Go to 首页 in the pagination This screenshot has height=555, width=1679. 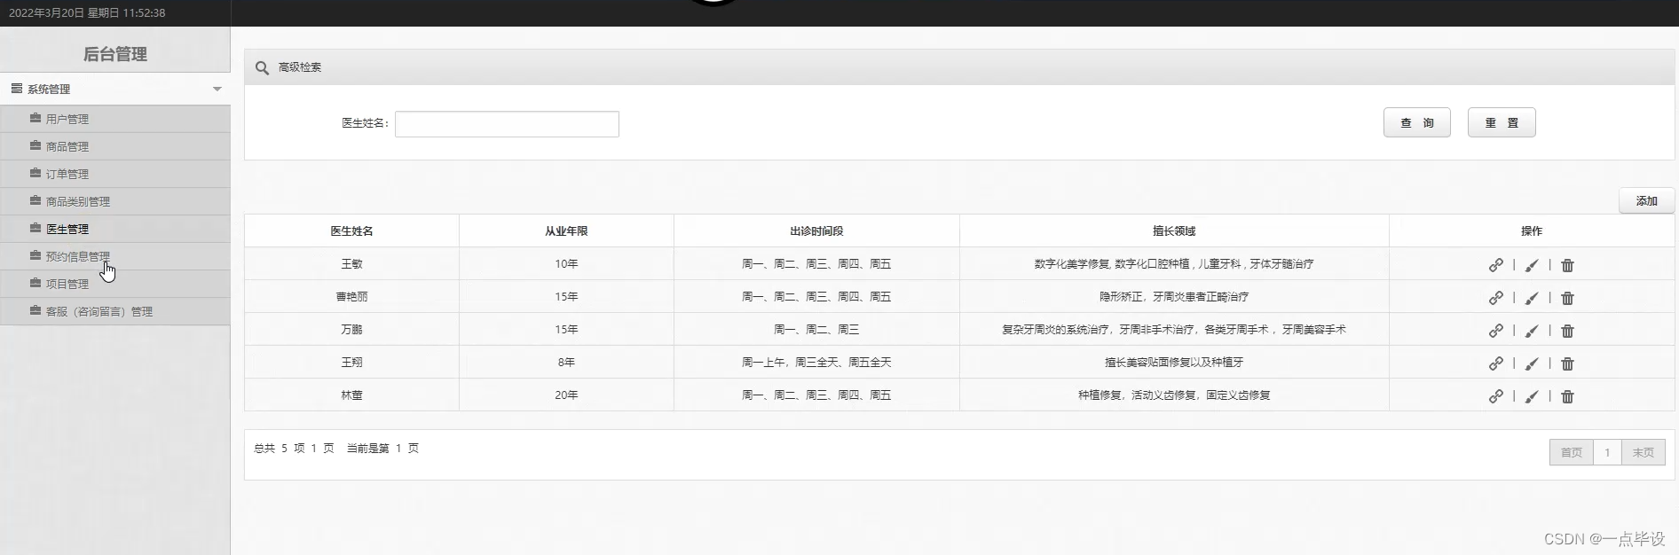(1571, 452)
